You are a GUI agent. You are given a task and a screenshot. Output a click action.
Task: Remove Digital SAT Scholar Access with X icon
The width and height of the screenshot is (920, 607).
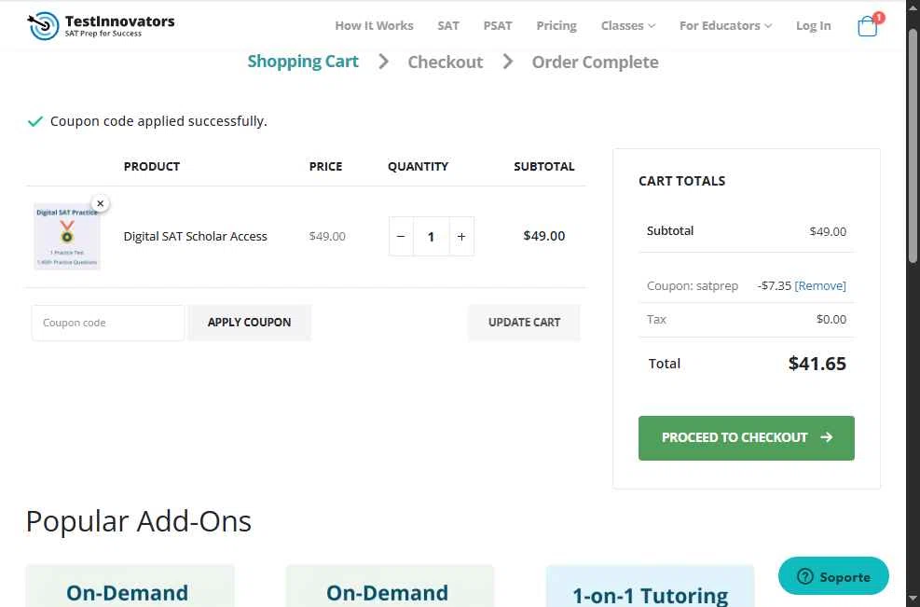click(x=101, y=203)
